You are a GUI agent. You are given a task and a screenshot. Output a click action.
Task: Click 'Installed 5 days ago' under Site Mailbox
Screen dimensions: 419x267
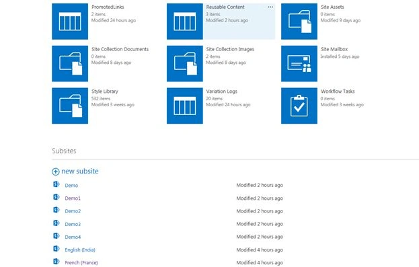click(340, 56)
